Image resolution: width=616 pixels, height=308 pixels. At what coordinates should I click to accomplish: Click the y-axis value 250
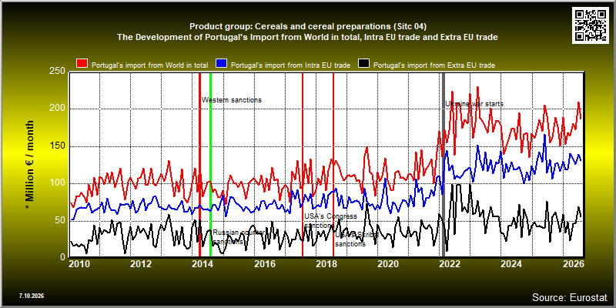coord(58,72)
